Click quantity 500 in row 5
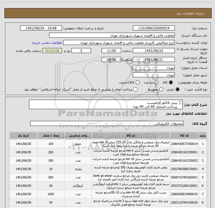This screenshot has width=215, height=208. (x=51, y=177)
